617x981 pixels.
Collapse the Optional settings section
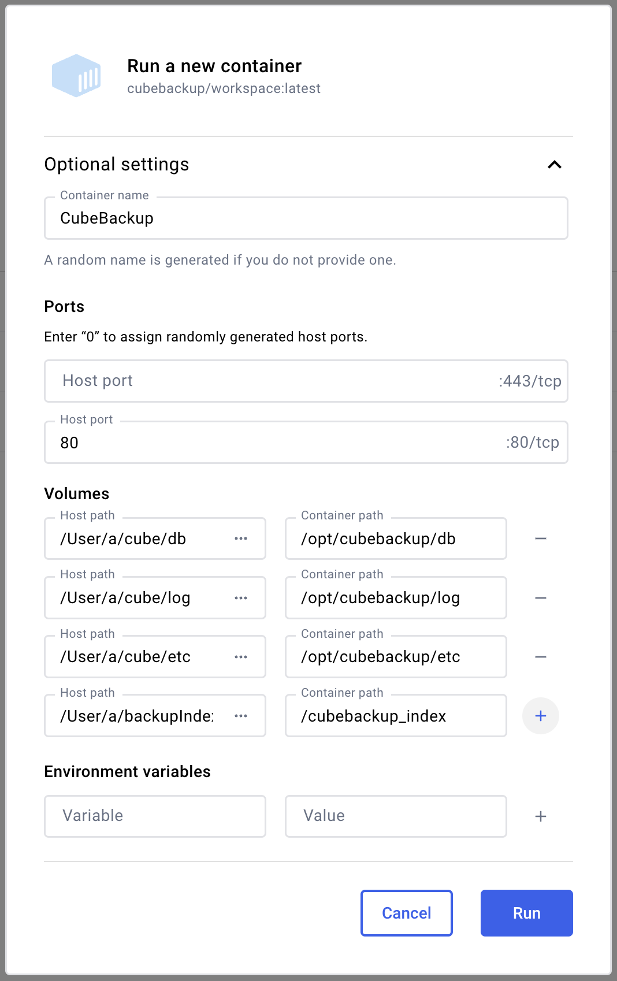(x=554, y=165)
